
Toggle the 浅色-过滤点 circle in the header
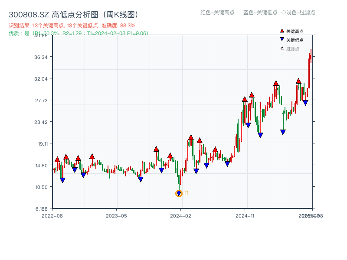[284, 13]
